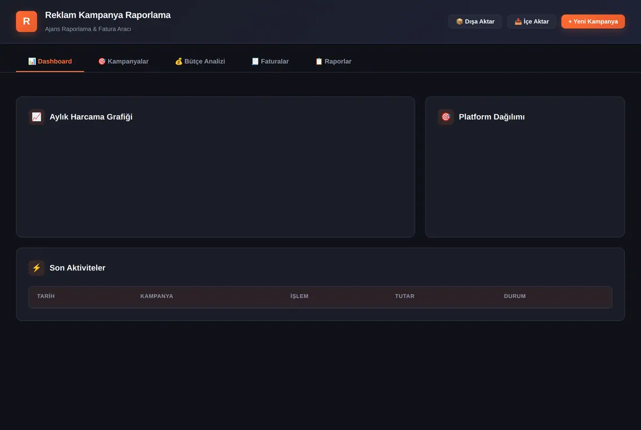This screenshot has height=430, width=641.
Task: Click the lightning icon beside Son Aktiviteler
Action: 36,268
